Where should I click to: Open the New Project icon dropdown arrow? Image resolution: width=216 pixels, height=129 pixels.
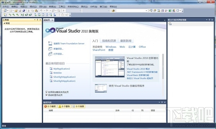point(8,10)
